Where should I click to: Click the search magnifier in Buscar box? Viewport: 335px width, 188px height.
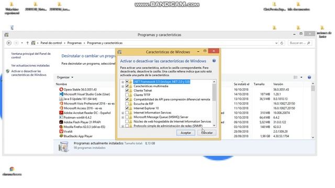(308, 43)
